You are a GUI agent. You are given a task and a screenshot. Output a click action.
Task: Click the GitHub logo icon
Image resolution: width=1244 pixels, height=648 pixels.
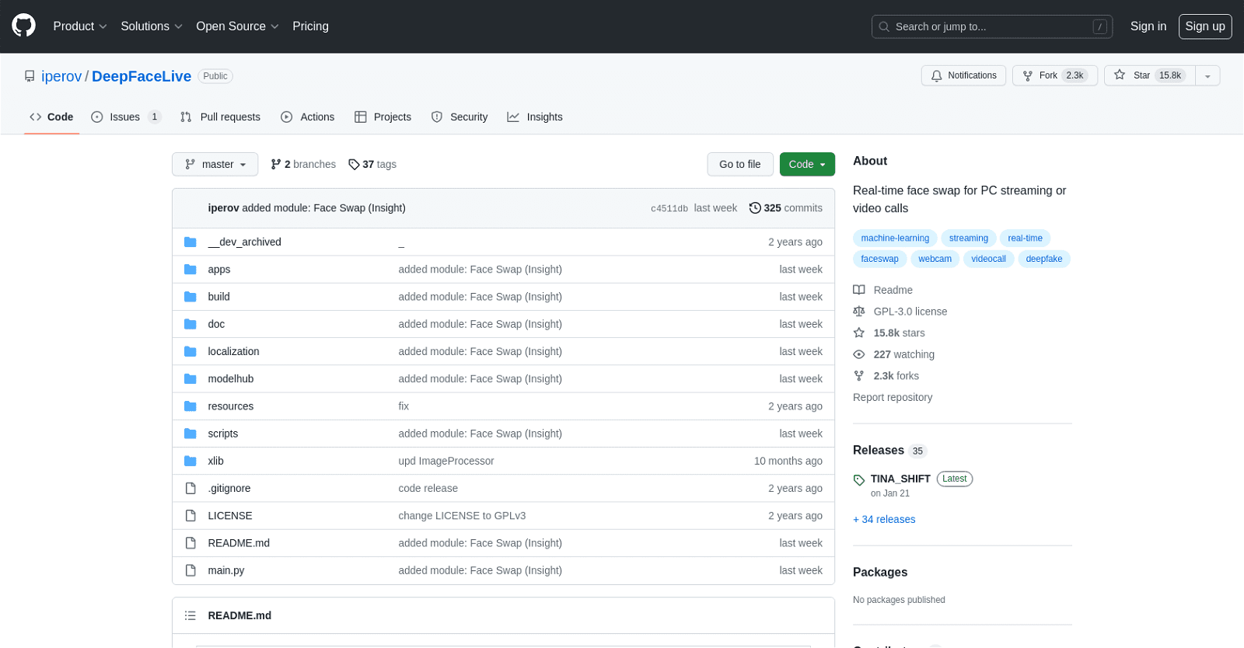click(23, 26)
